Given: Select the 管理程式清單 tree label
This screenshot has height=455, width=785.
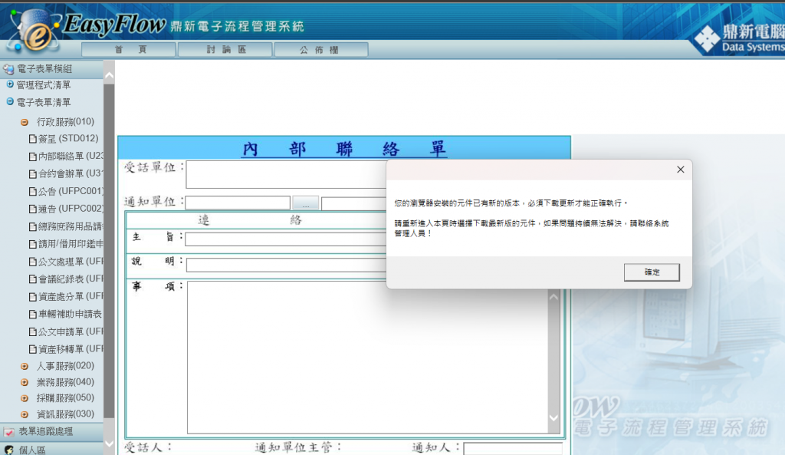Looking at the screenshot, I should (x=44, y=84).
